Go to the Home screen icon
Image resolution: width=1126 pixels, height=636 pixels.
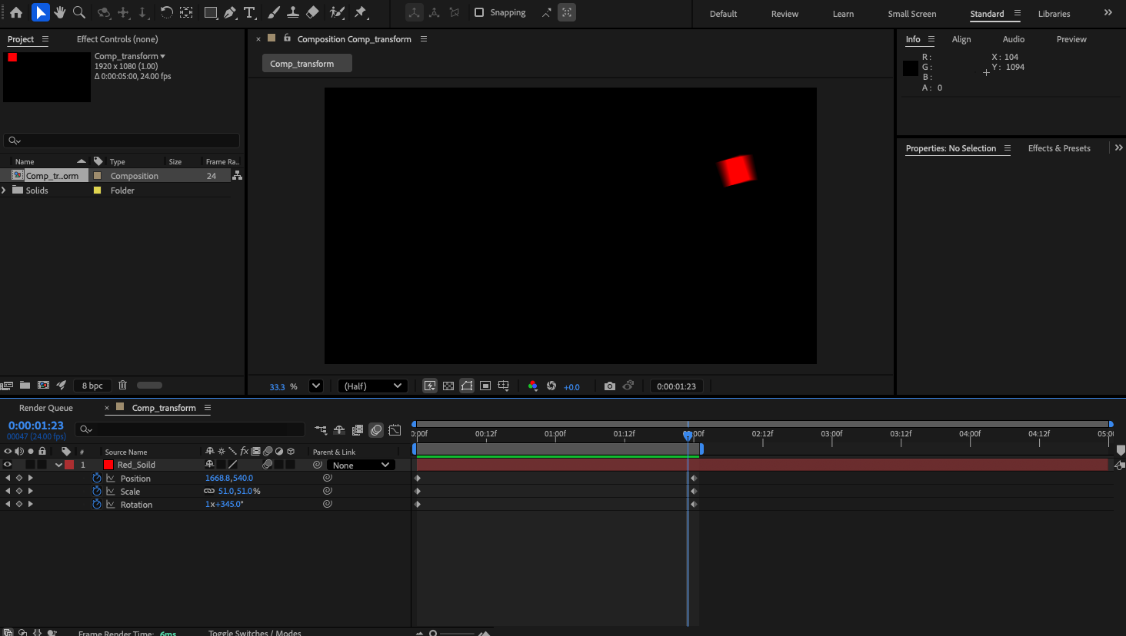pyautogui.click(x=15, y=12)
